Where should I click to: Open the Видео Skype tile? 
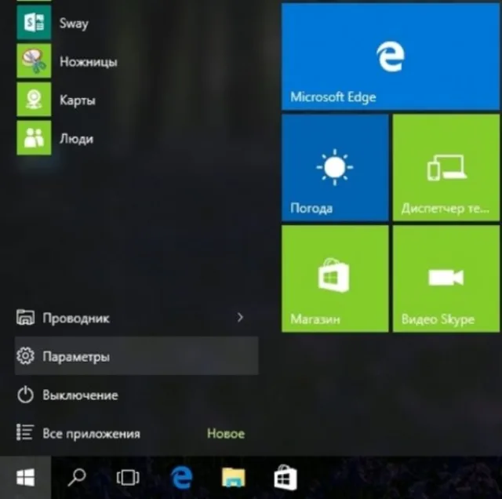pos(446,279)
